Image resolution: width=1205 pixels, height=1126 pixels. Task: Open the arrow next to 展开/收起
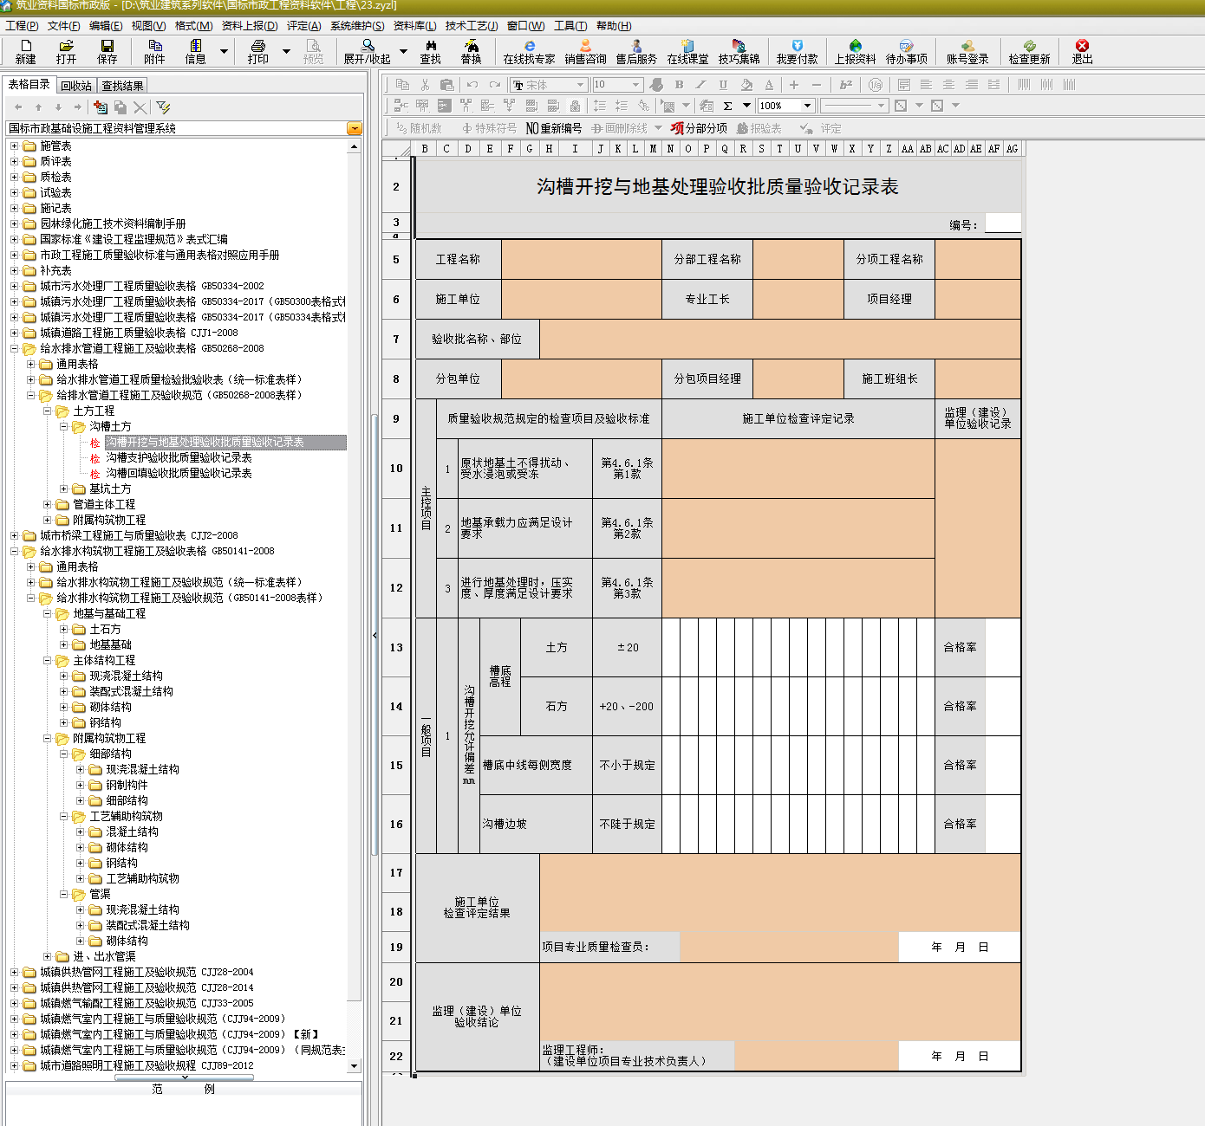click(403, 52)
